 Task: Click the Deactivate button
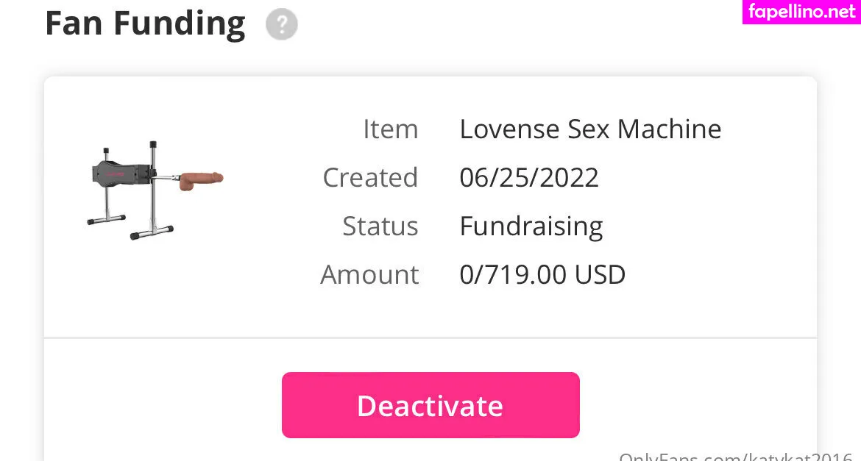(x=431, y=405)
